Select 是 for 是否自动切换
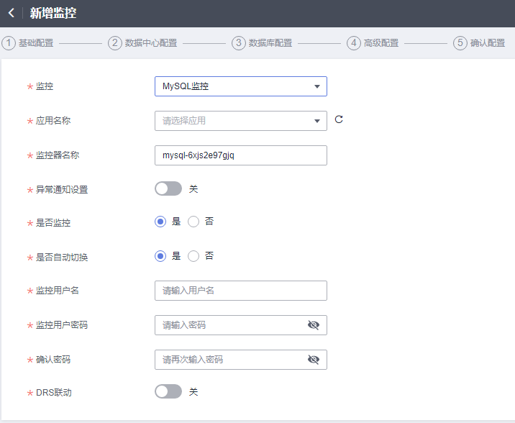This screenshot has width=515, height=423. [160, 256]
